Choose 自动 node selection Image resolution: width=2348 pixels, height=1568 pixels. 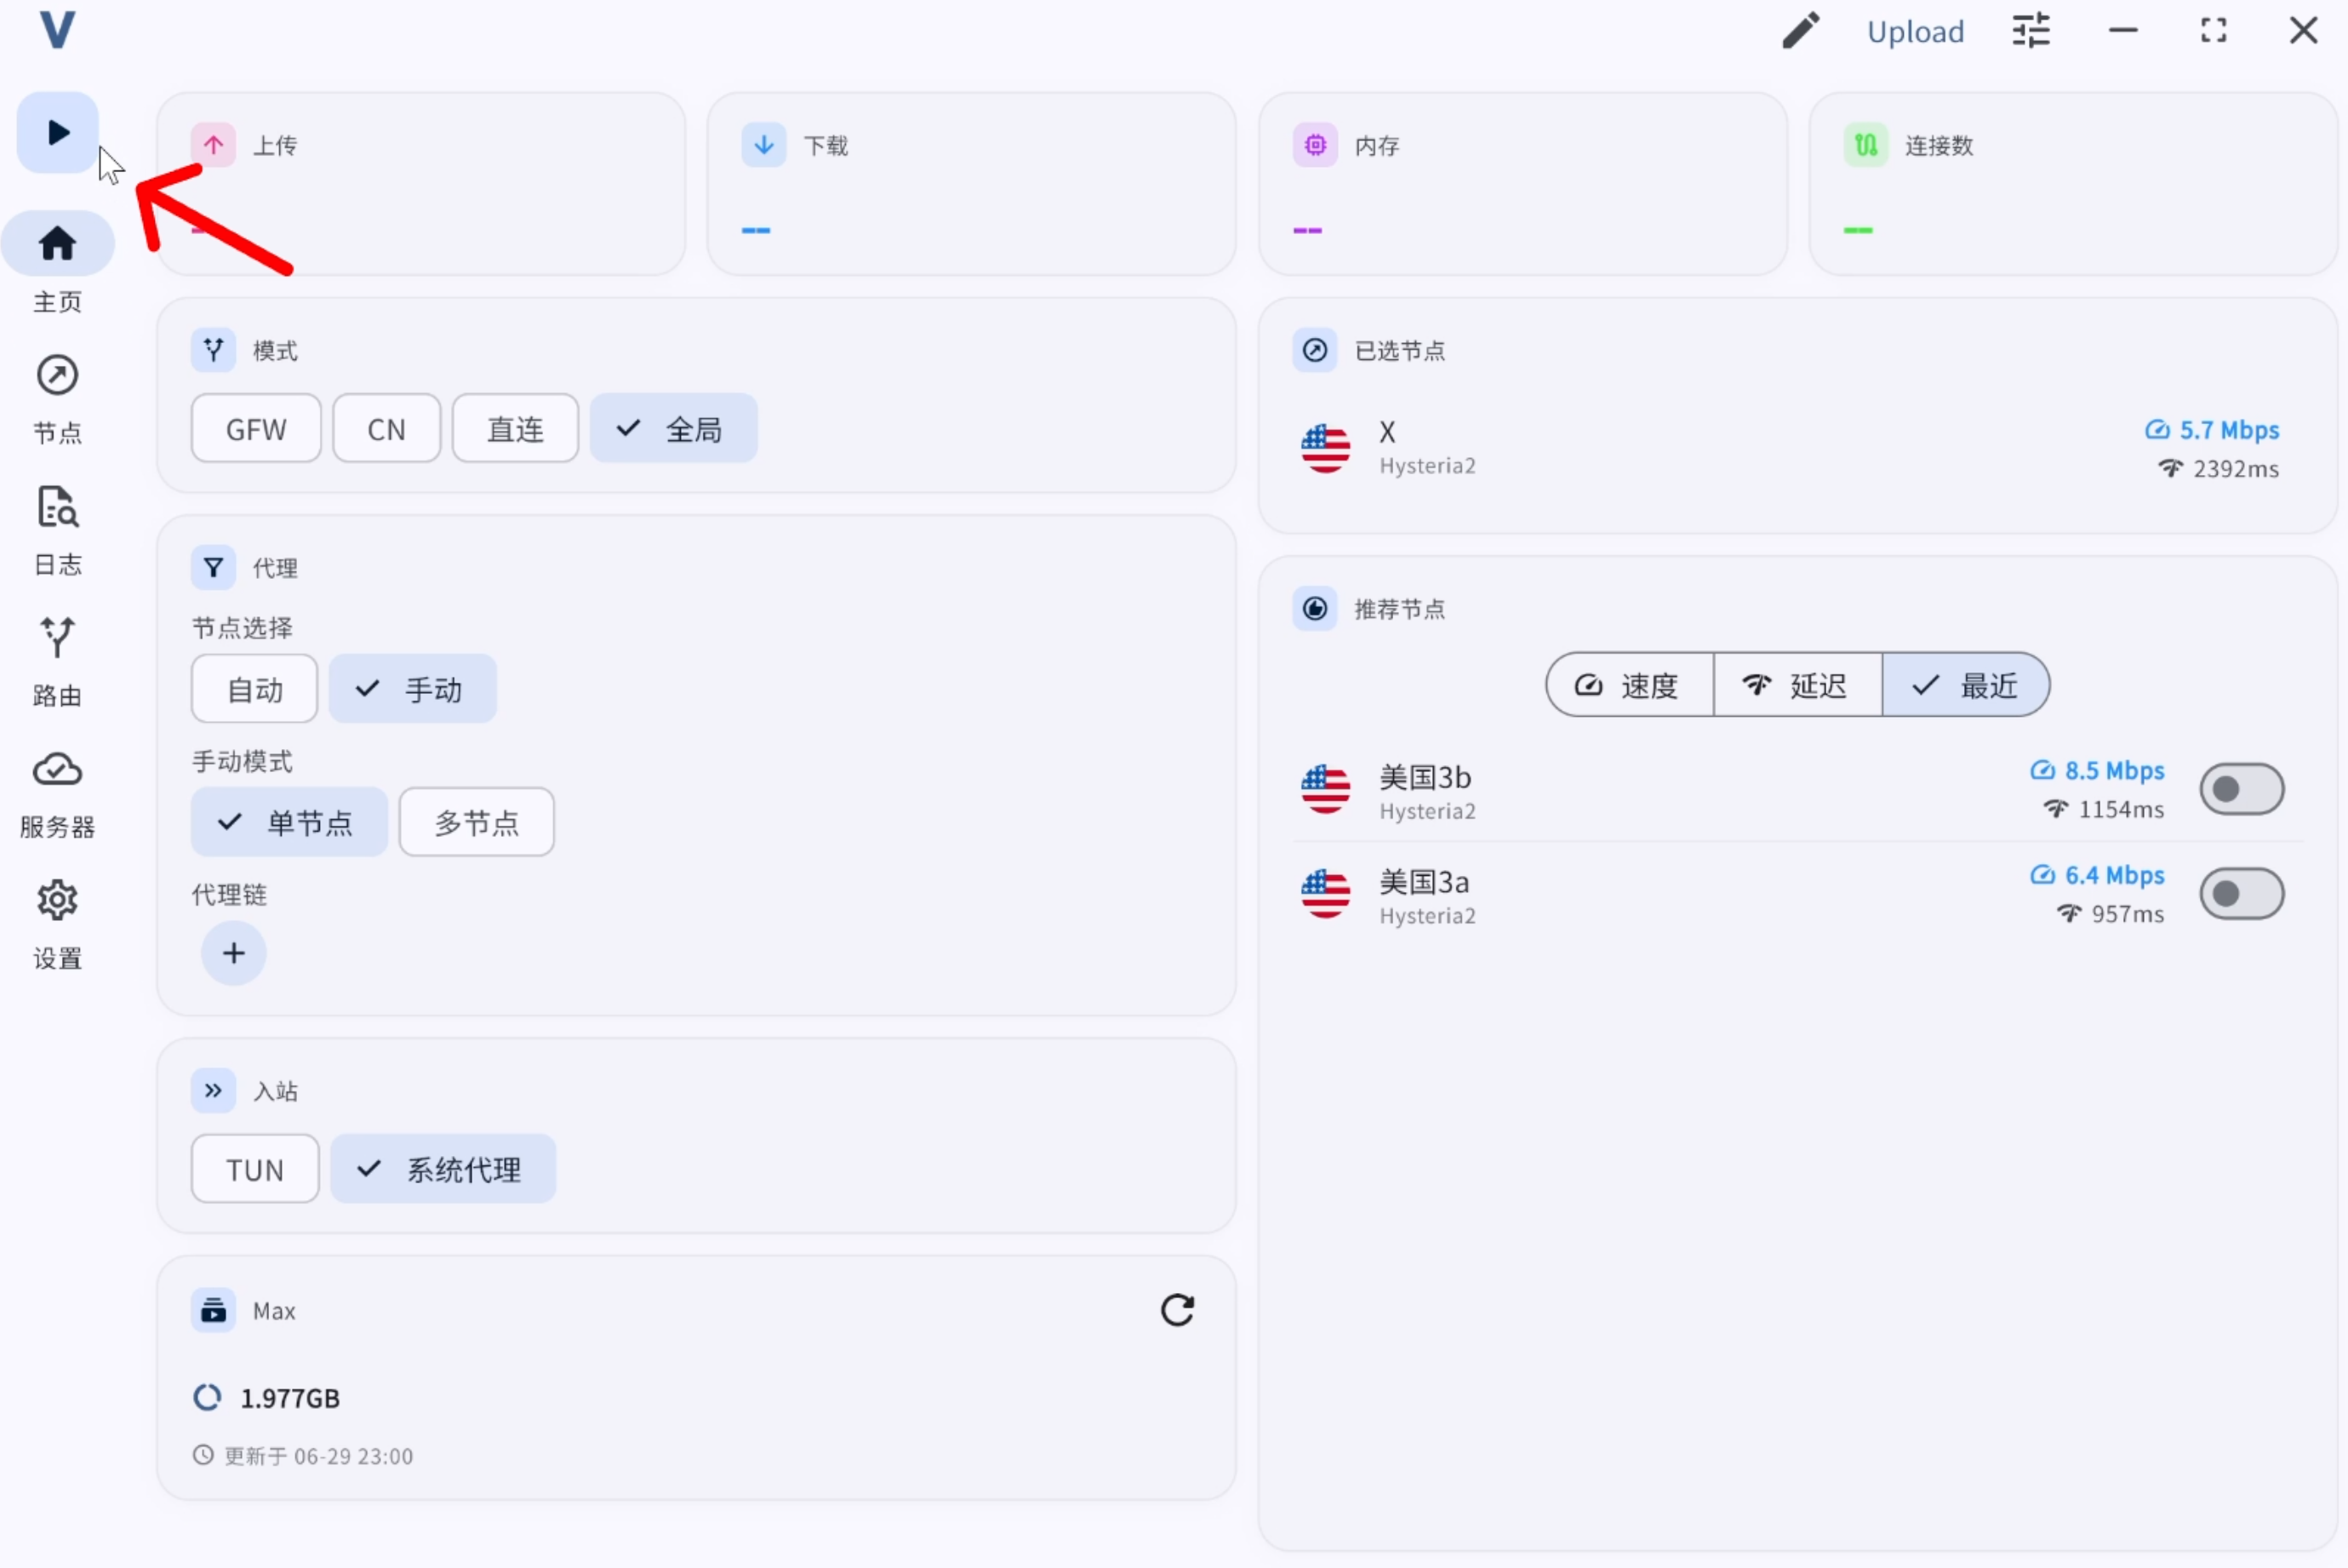click(x=254, y=688)
